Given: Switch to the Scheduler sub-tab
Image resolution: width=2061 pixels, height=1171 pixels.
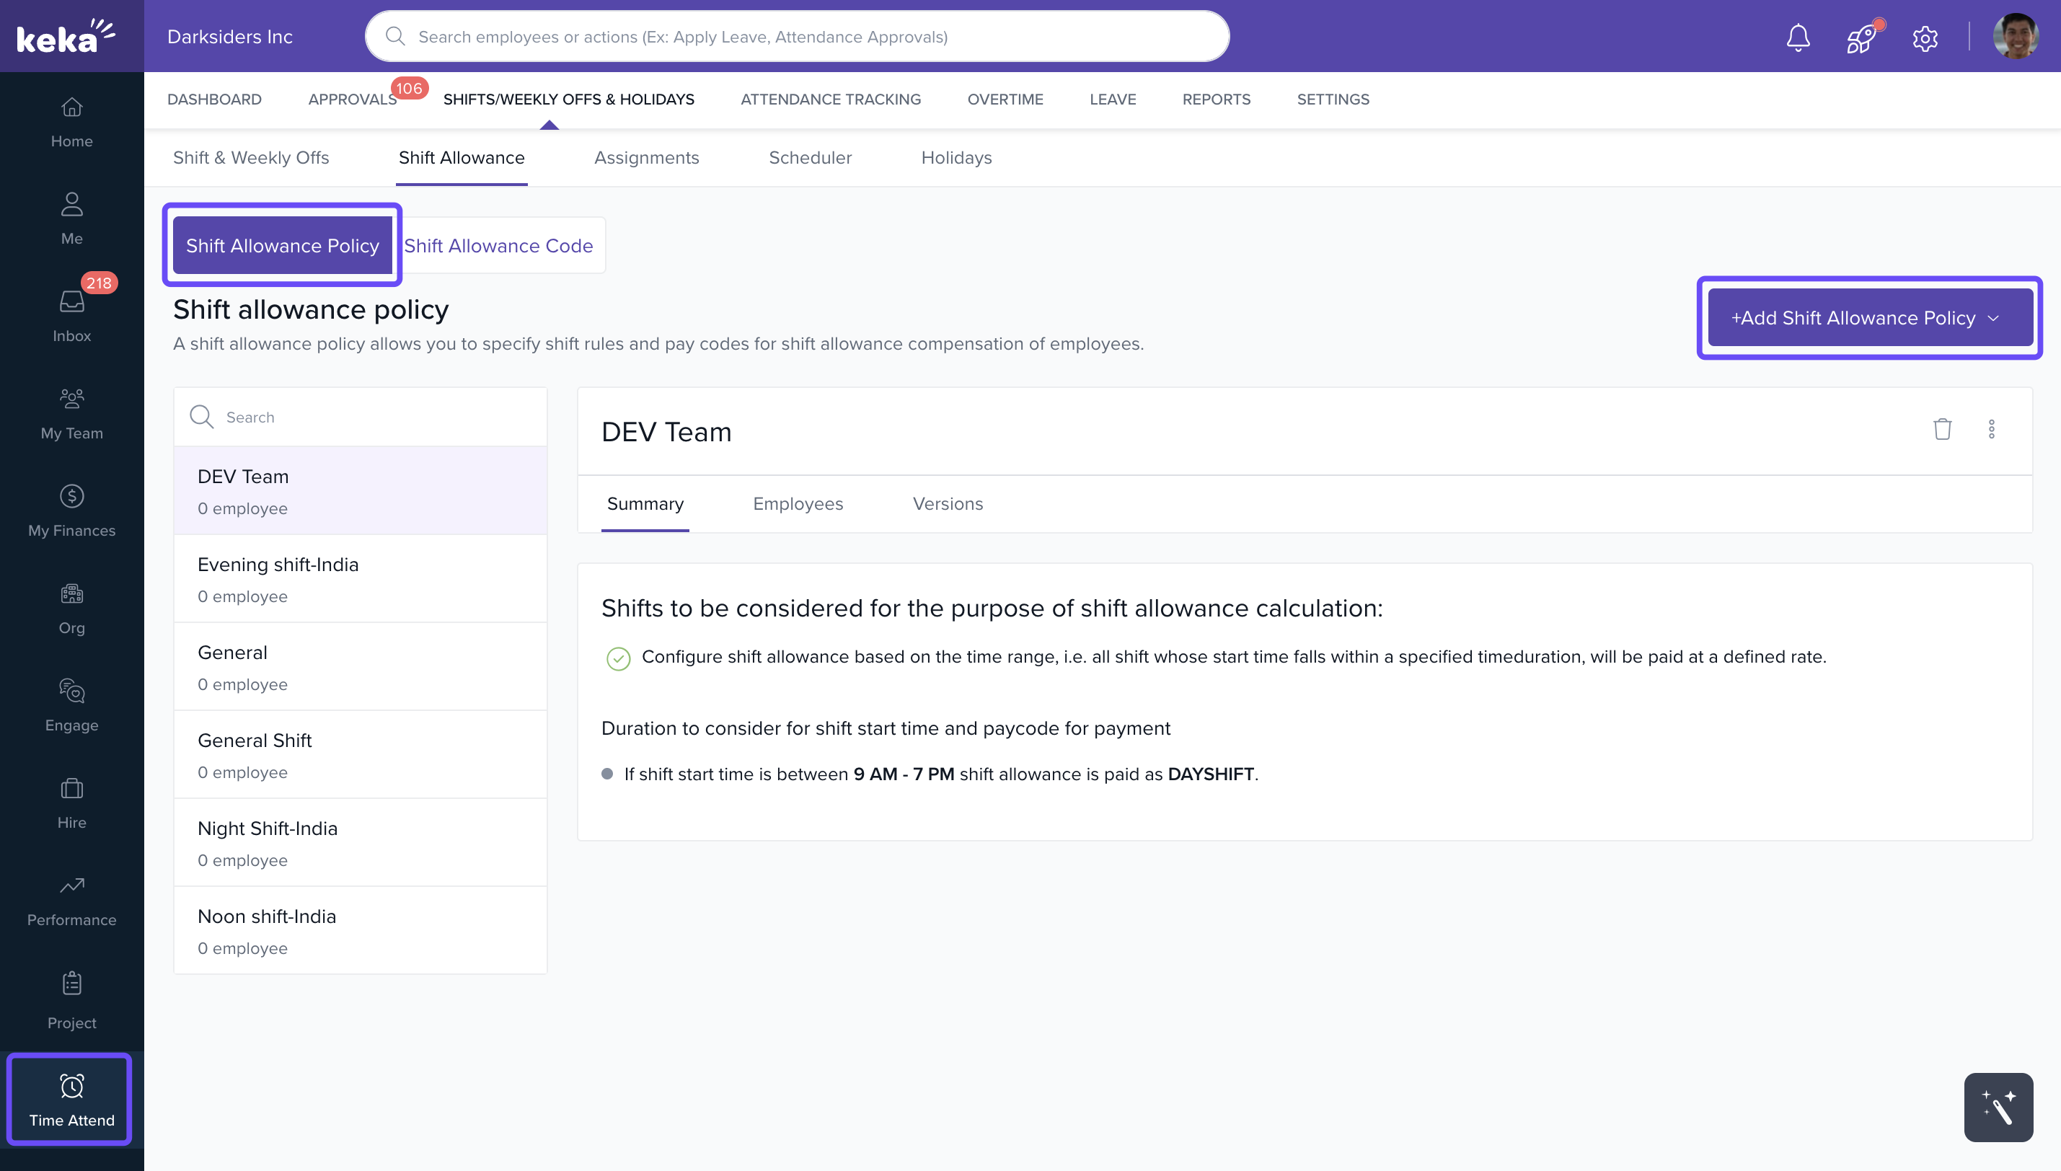Looking at the screenshot, I should tap(810, 158).
